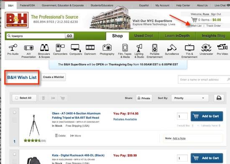This screenshot has width=230, height=164.
Task: Open TVs & Entertainment category
Action: coord(189,51)
